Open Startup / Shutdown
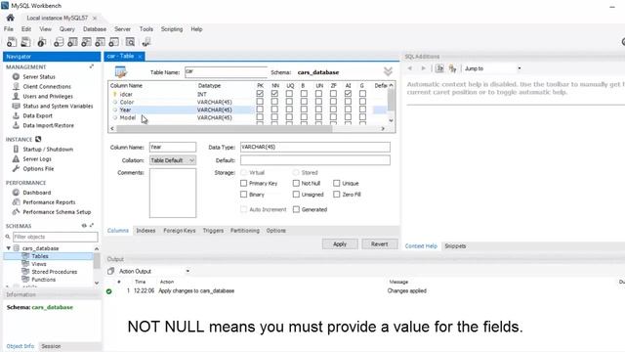The height and width of the screenshot is (352, 625). click(x=48, y=149)
